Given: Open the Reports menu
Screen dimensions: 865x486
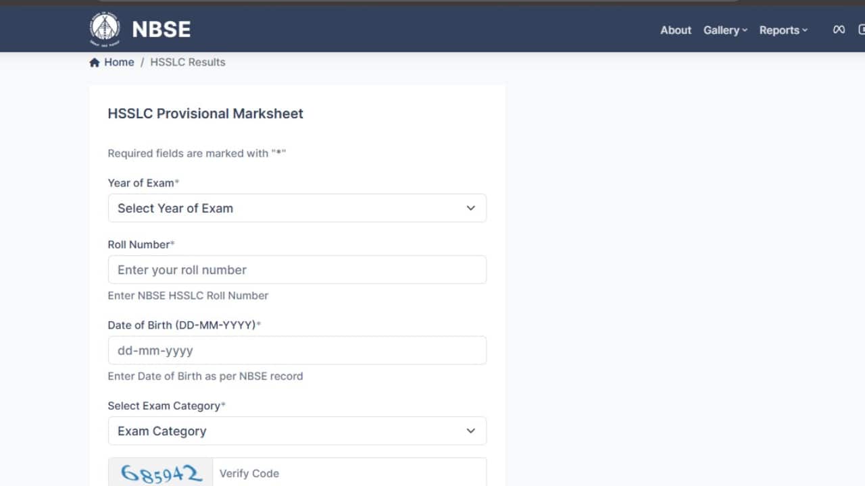Looking at the screenshot, I should pos(783,30).
